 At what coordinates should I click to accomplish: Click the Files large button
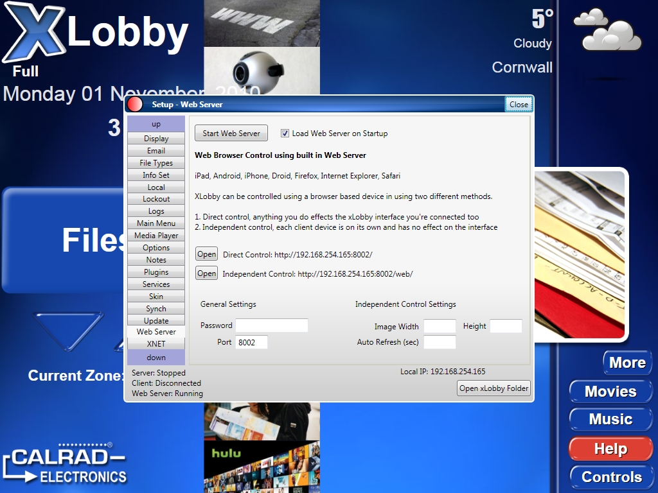pyautogui.click(x=63, y=240)
